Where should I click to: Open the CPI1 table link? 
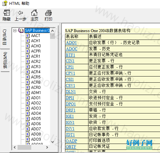(70, 67)
